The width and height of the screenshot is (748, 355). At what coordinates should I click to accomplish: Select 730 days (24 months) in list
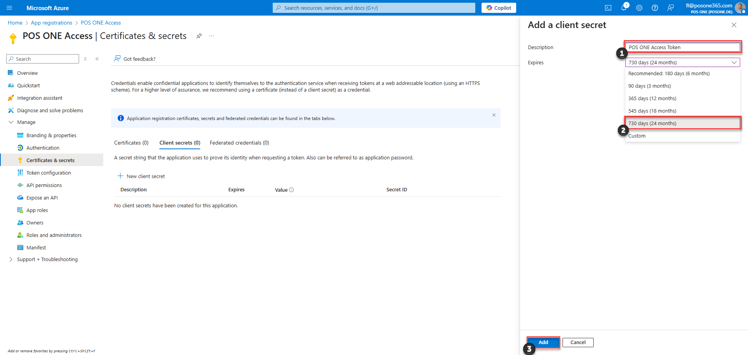tap(683, 123)
